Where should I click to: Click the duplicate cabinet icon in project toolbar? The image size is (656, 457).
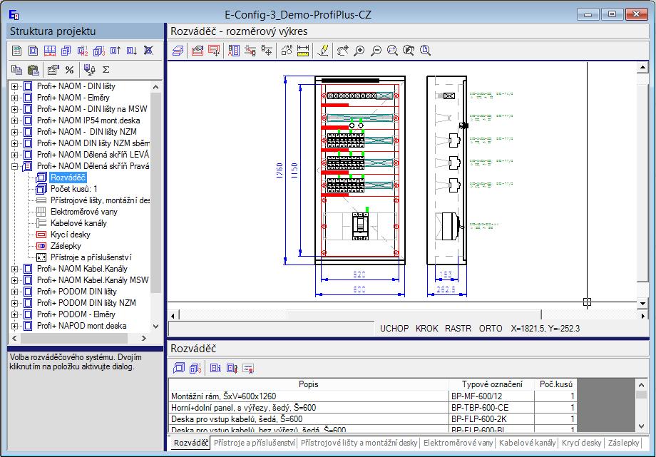[66, 51]
